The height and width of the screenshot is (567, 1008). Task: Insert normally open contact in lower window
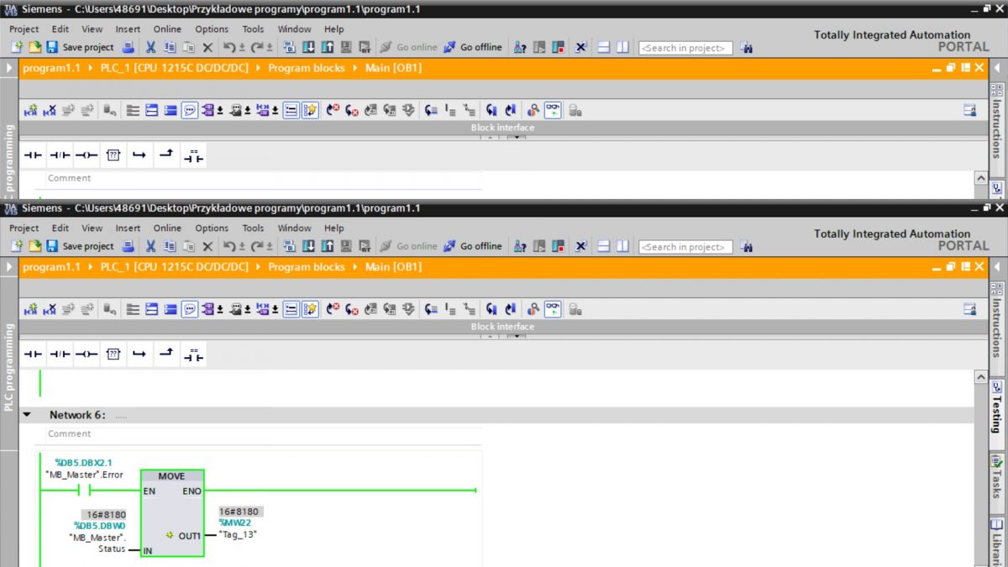point(33,354)
